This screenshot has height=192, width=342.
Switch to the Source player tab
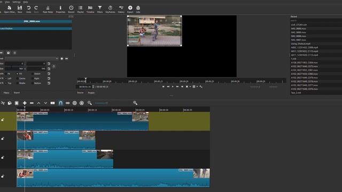(80, 93)
